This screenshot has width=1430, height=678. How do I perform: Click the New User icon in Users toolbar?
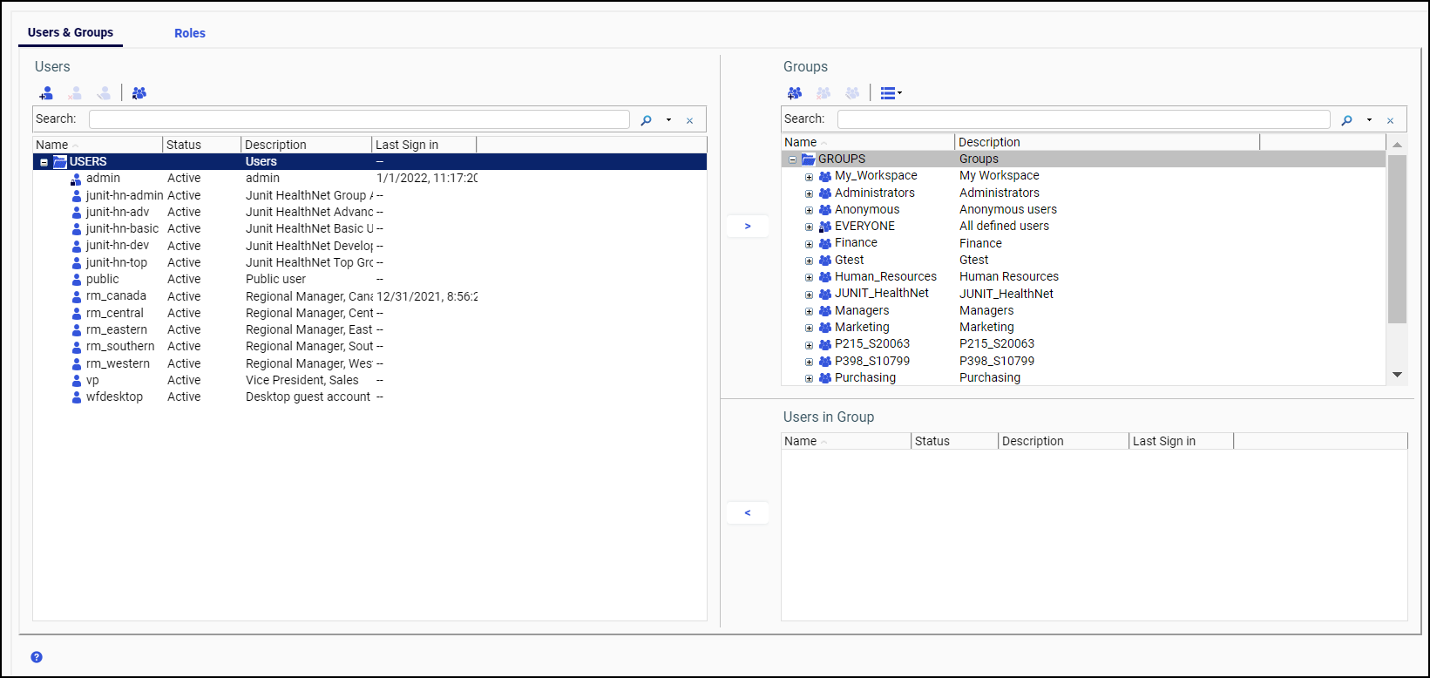coord(46,92)
